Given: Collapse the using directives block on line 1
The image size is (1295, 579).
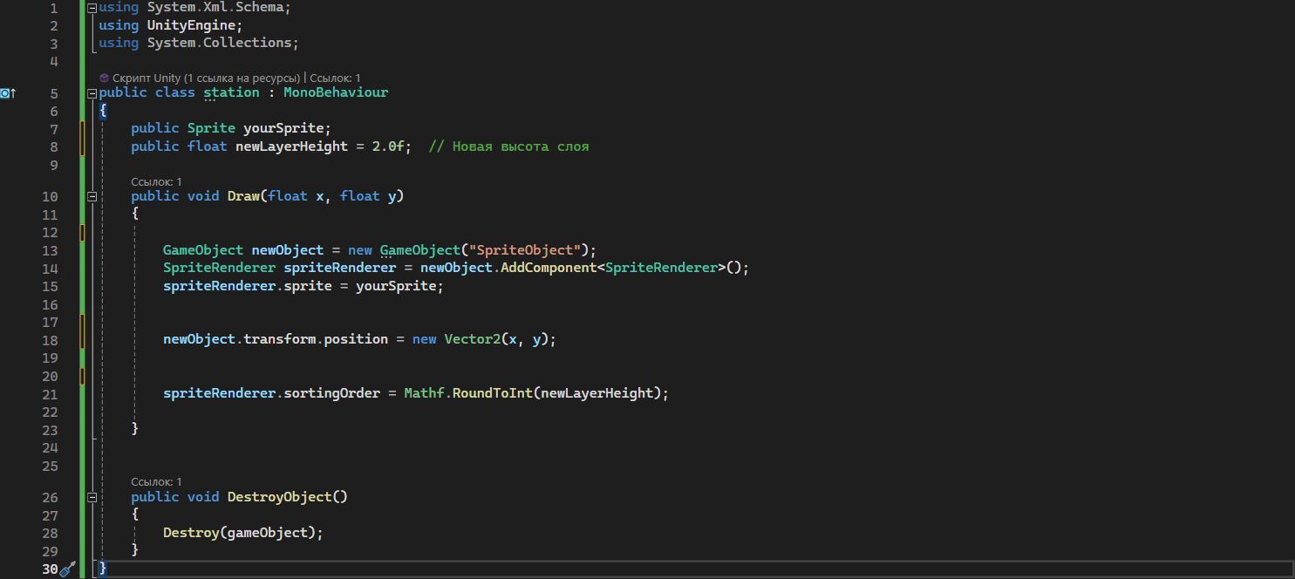Looking at the screenshot, I should pos(91,6).
